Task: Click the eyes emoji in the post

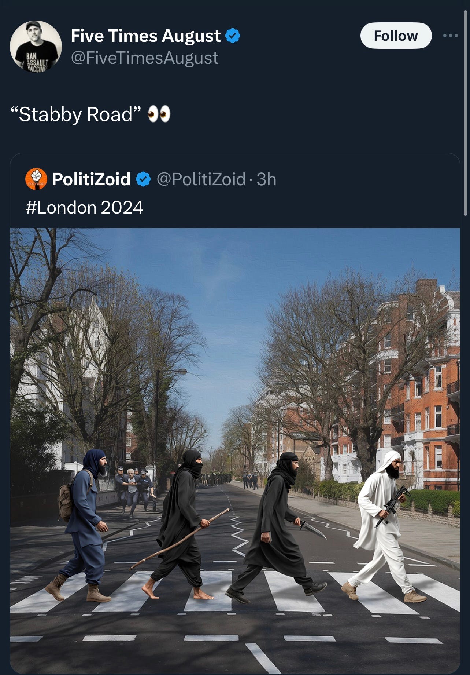Action: tap(159, 114)
